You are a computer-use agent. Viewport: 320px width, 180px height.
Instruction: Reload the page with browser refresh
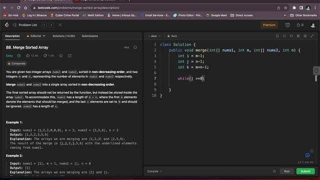point(18,8)
